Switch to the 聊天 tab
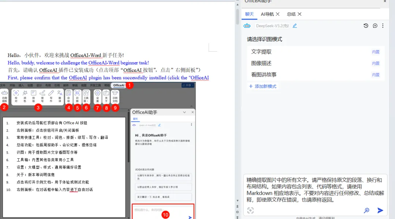This screenshot has height=219, width=395. 249,14
